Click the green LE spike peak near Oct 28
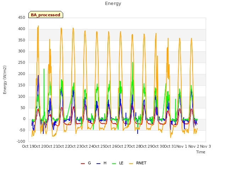The image size is (227, 170). tap(133, 62)
